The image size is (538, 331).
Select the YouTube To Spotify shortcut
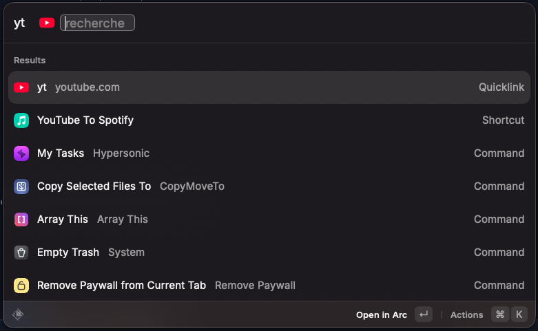(x=269, y=120)
